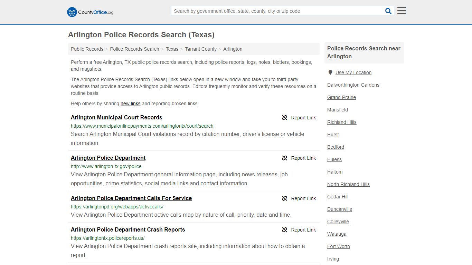Open Fort Worth nearby link
The width and height of the screenshot is (472, 265).
(339, 246)
